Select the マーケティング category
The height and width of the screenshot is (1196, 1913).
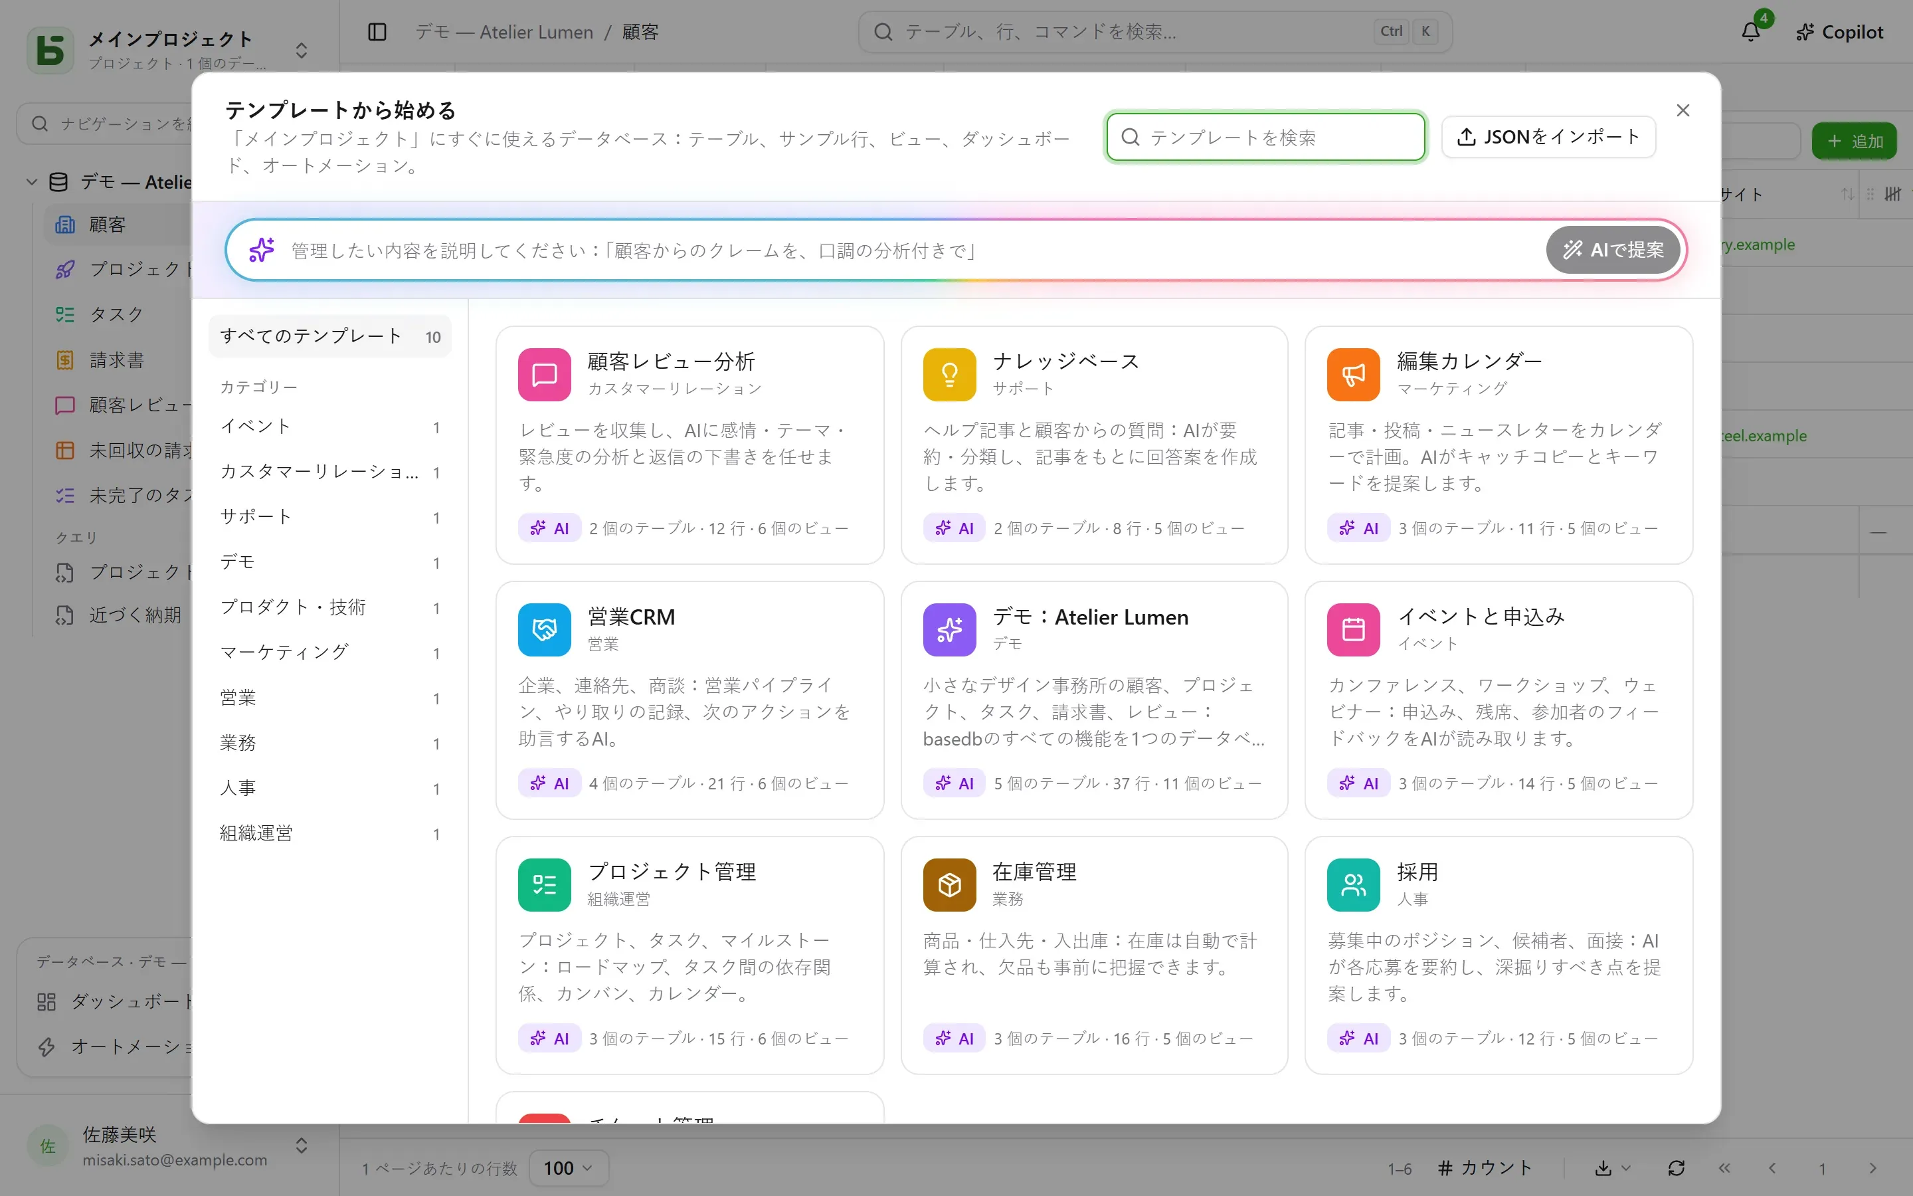coord(329,652)
